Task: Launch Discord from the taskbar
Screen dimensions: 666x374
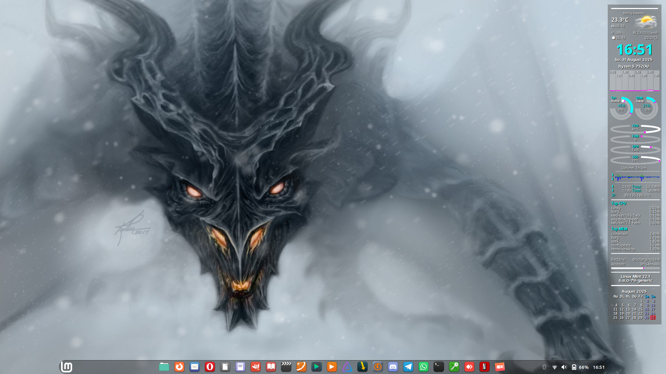Action: tap(393, 367)
